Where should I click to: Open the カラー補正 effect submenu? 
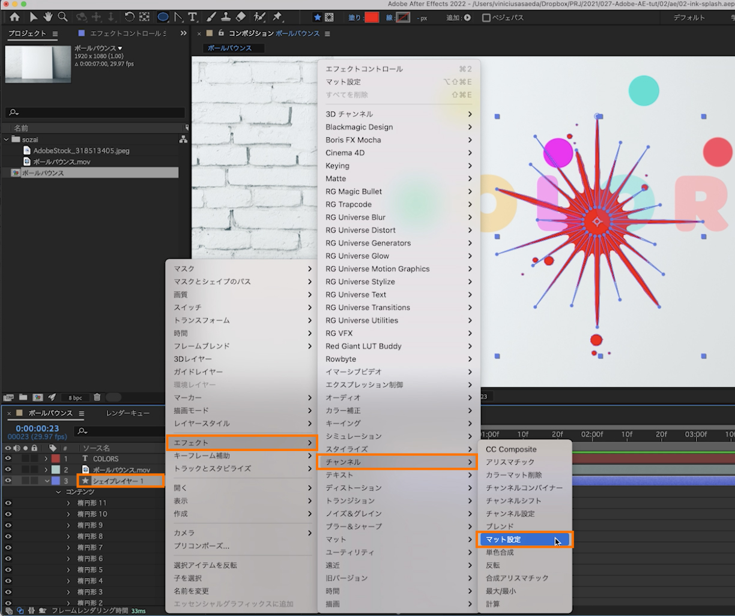point(399,410)
